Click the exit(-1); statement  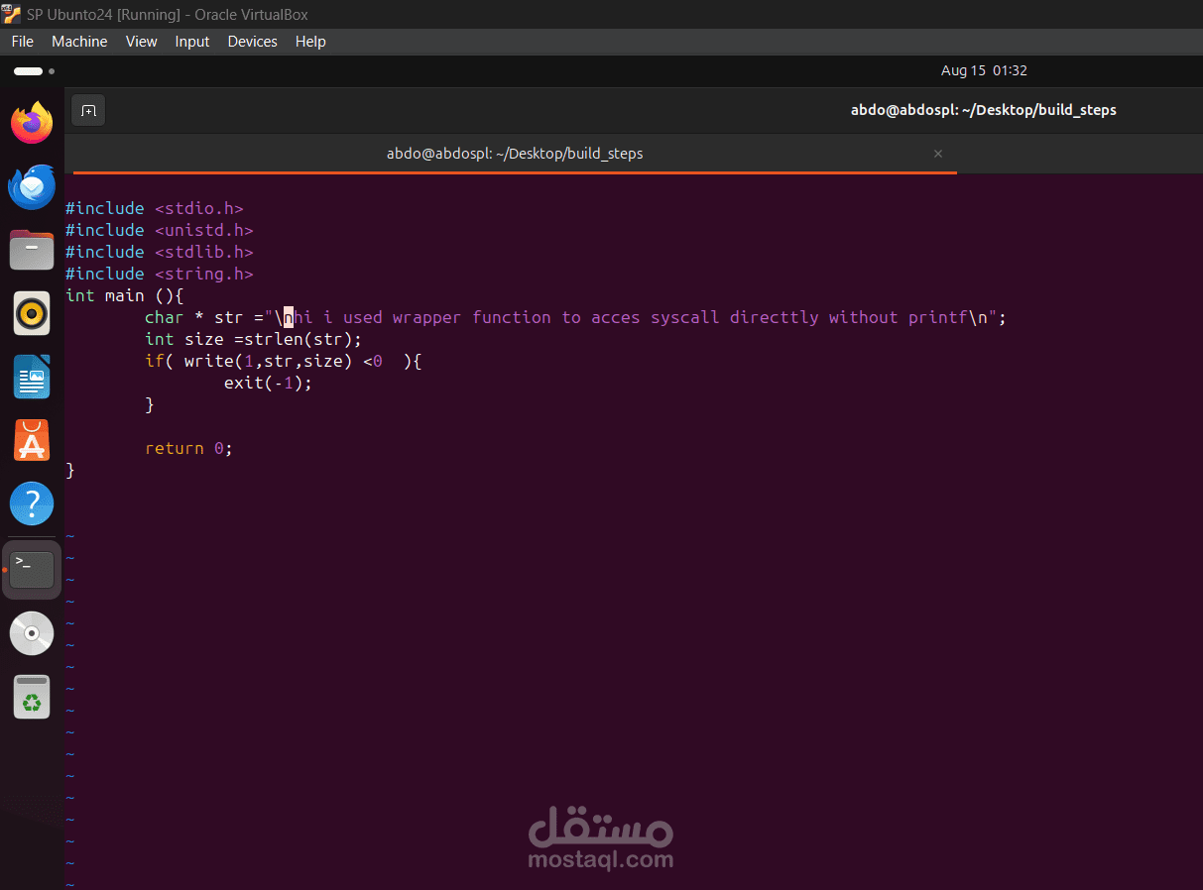click(x=268, y=383)
